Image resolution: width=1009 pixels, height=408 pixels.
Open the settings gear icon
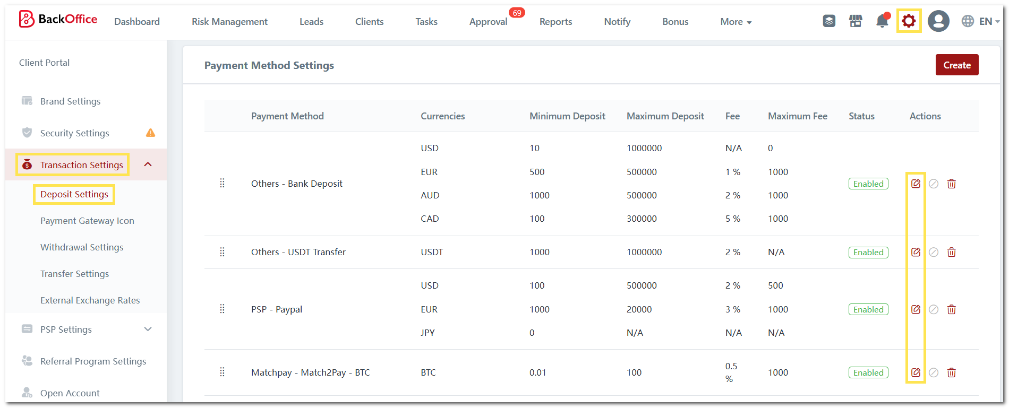click(x=909, y=21)
